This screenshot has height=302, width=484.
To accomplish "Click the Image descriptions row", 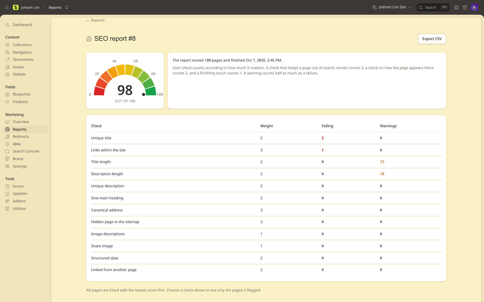I will pyautogui.click(x=266, y=234).
